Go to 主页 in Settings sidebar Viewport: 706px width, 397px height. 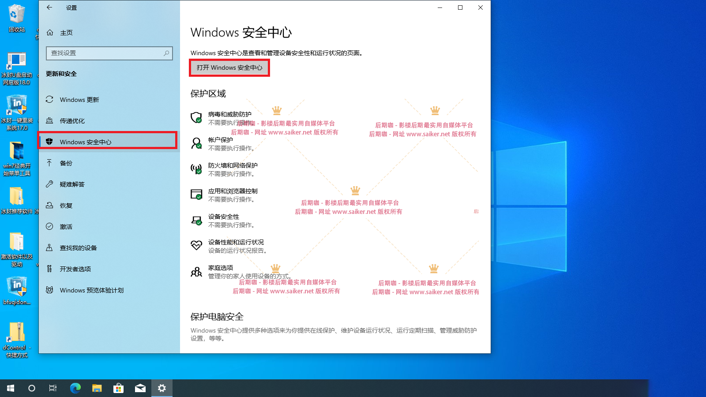[x=109, y=33]
